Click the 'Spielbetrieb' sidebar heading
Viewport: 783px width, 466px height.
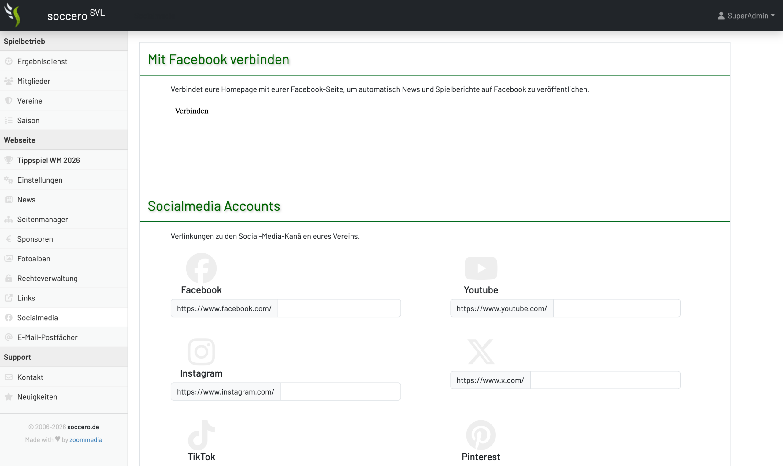point(24,41)
